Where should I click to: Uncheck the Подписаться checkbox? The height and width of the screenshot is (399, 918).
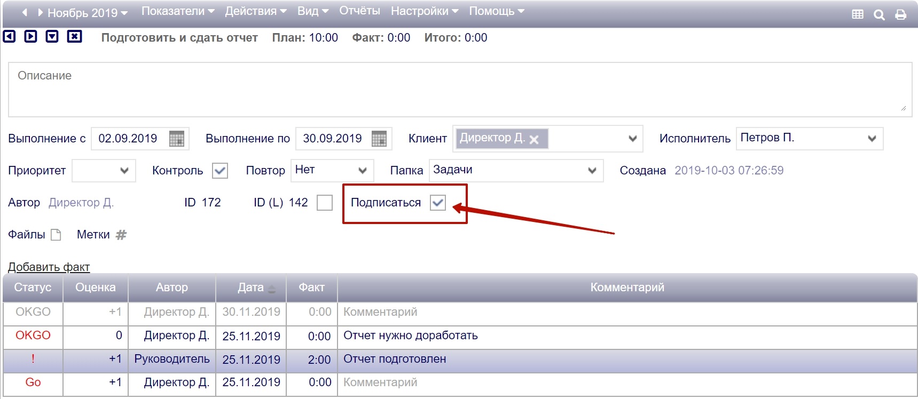[x=437, y=203]
